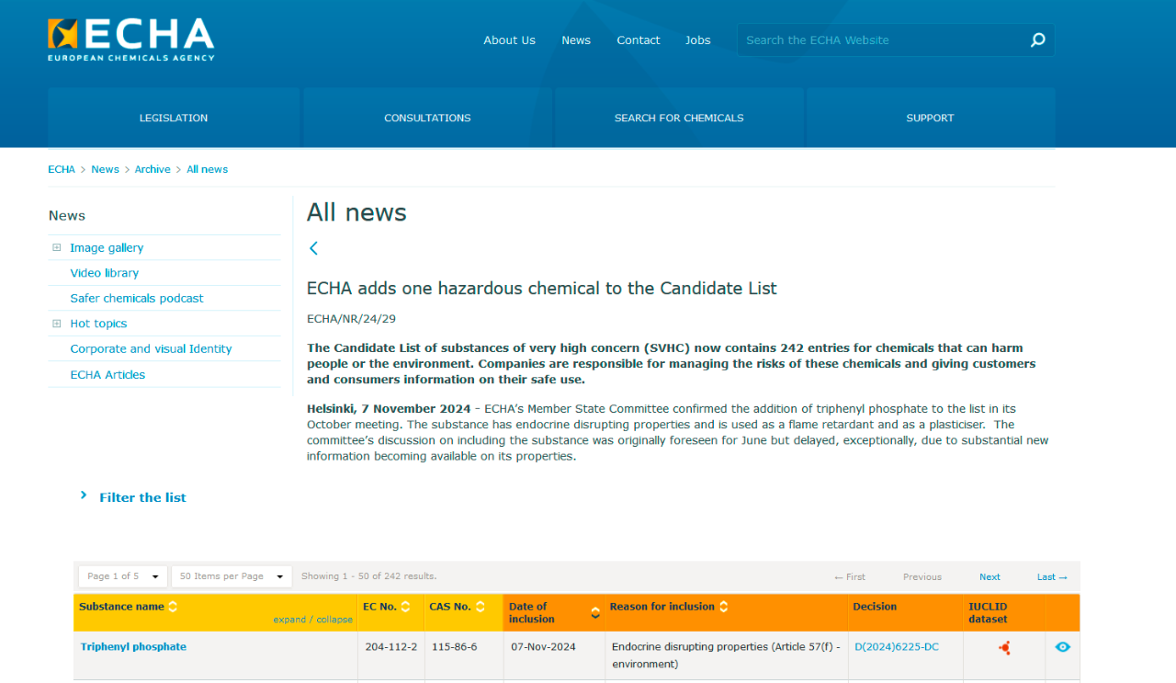The width and height of the screenshot is (1176, 683).
Task: Go to About Us
Action: [510, 40]
